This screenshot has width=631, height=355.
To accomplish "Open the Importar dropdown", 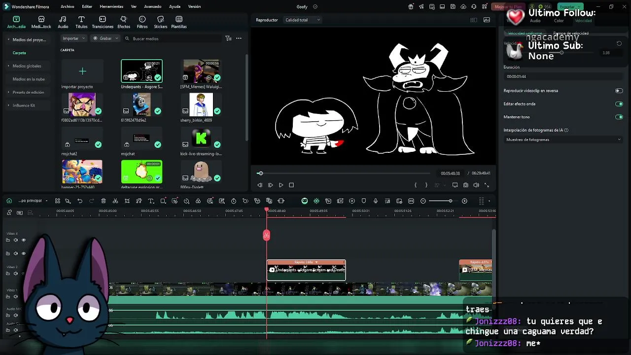I will click(x=74, y=38).
